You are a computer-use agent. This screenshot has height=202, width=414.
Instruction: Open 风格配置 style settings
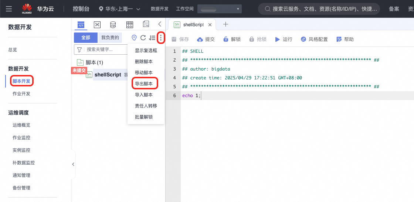click(314, 39)
